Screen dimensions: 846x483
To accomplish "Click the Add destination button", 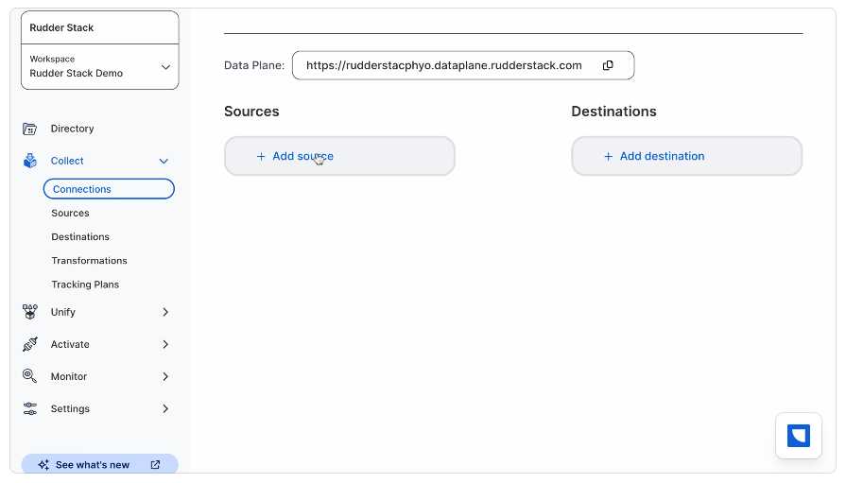I will [x=687, y=156].
